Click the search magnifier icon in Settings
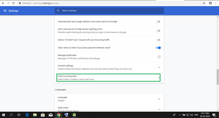The image size is (219, 118). (x=58, y=11)
